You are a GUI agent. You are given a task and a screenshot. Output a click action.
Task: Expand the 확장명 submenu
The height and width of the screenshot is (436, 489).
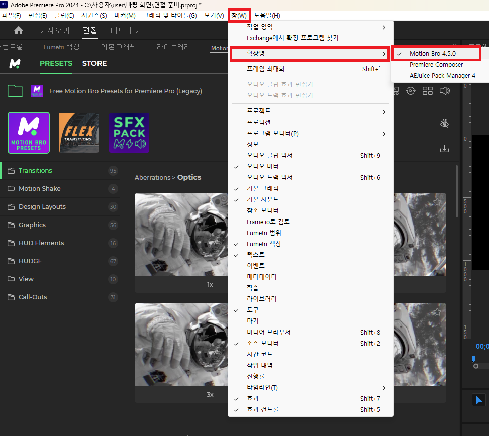tap(310, 54)
